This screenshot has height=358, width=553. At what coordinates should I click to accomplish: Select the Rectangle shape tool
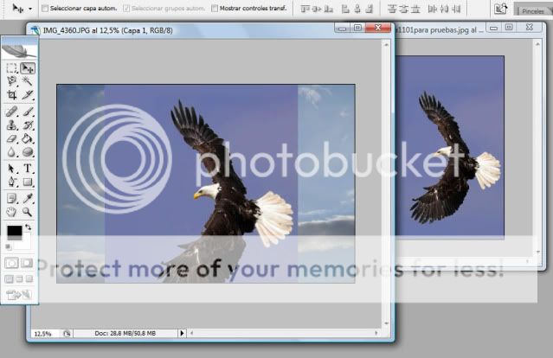(x=28, y=182)
